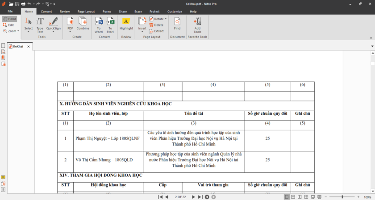Convert the PDF To Word

click(x=99, y=23)
